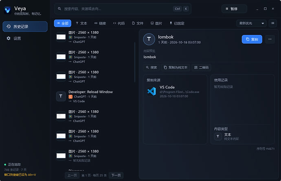Click the blue 复制 button
The width and height of the screenshot is (281, 181).
pyautogui.click(x=252, y=39)
